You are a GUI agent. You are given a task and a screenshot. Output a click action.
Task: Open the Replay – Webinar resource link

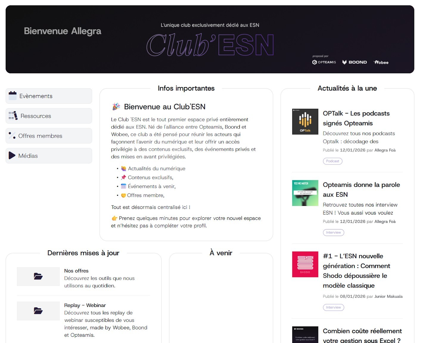85,305
